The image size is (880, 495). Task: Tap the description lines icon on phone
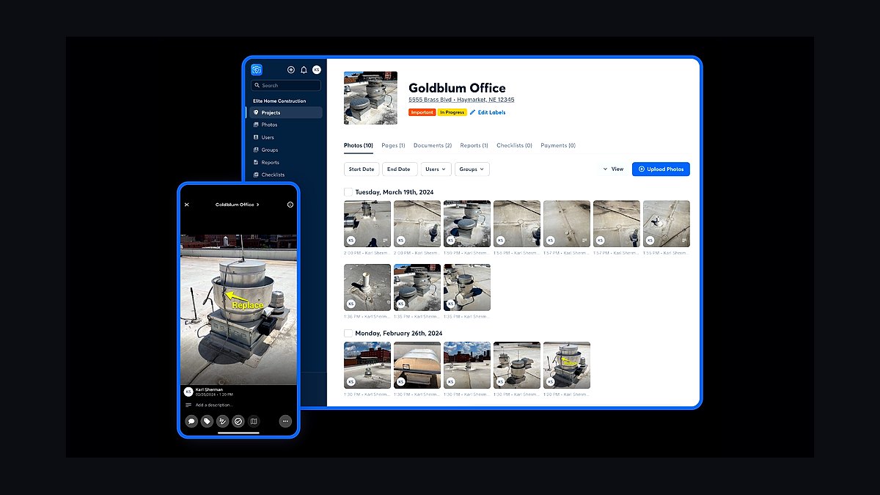point(188,405)
